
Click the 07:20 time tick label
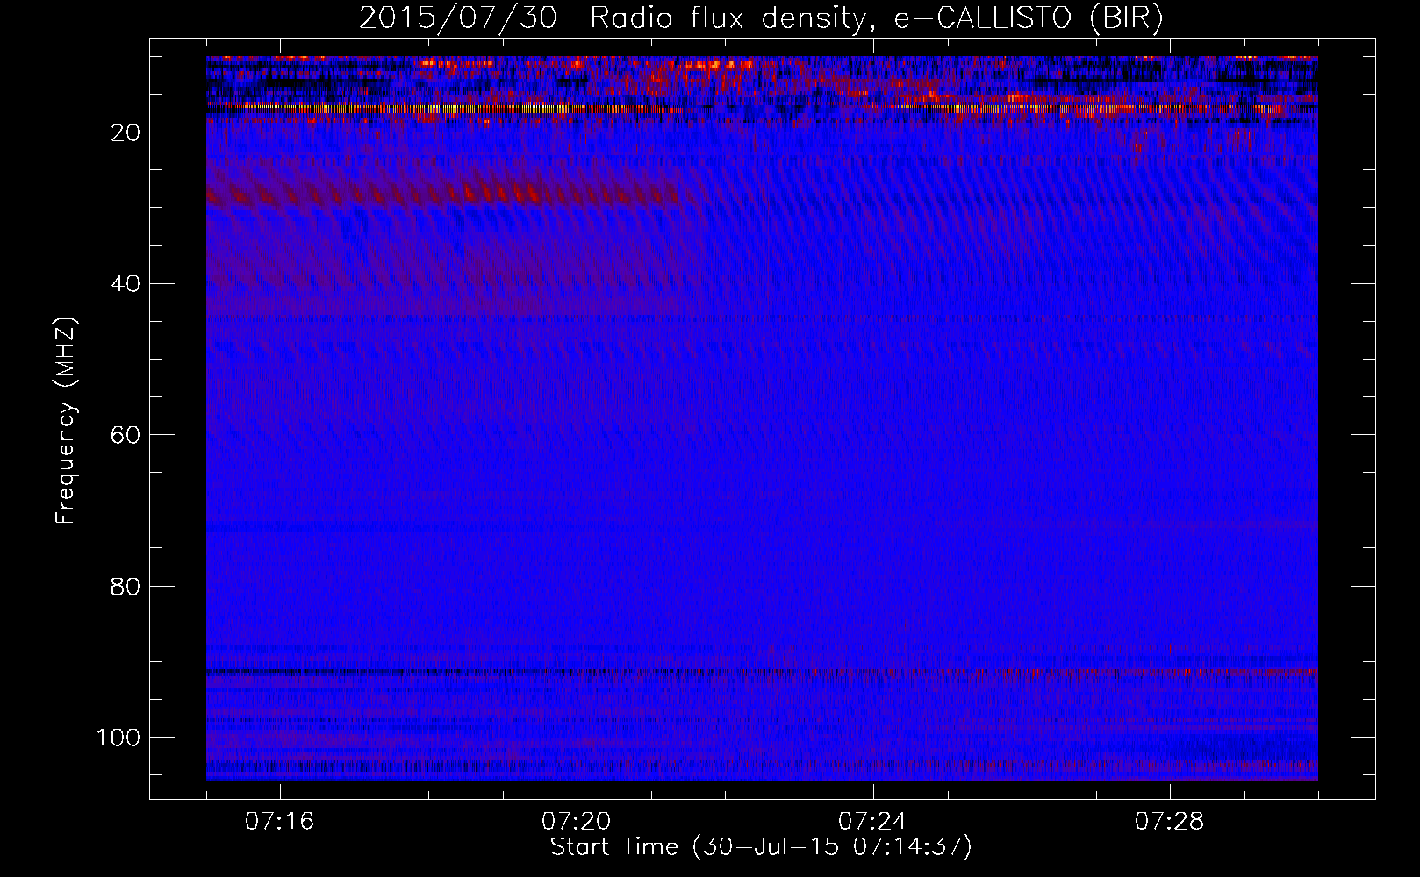[577, 821]
